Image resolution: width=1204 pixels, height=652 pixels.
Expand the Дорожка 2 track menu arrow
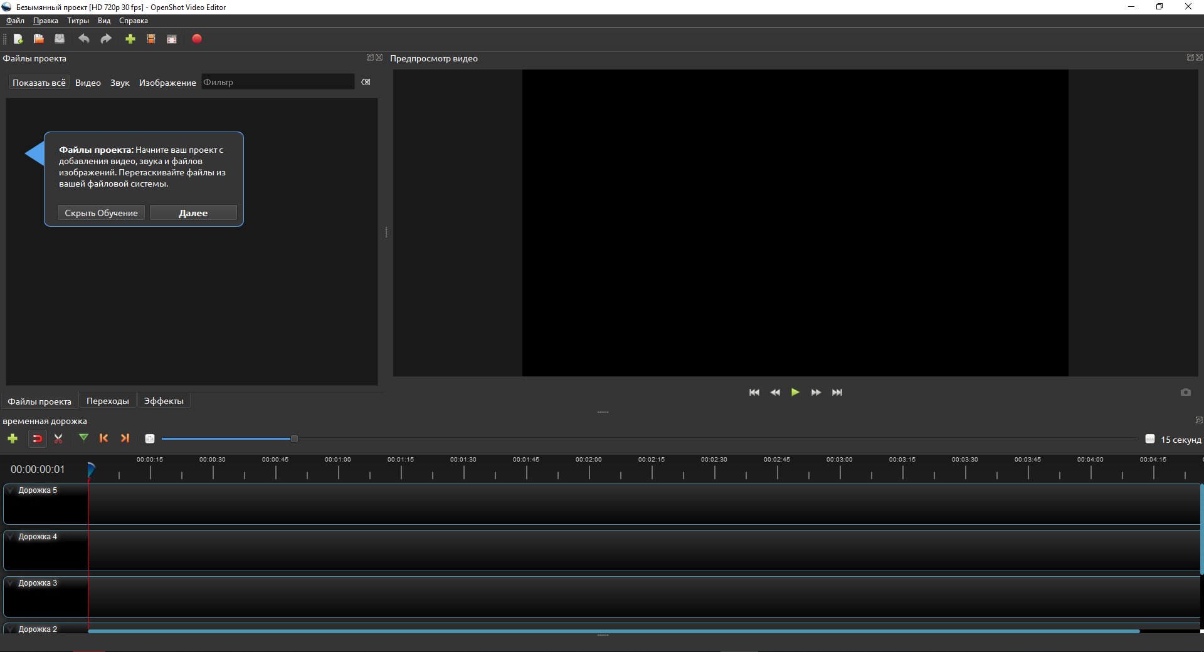(x=11, y=629)
